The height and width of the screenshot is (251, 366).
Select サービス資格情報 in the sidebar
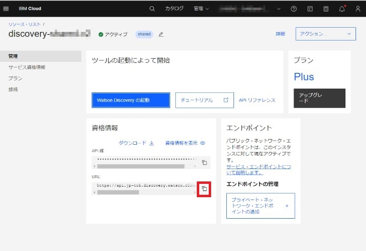[27, 67]
